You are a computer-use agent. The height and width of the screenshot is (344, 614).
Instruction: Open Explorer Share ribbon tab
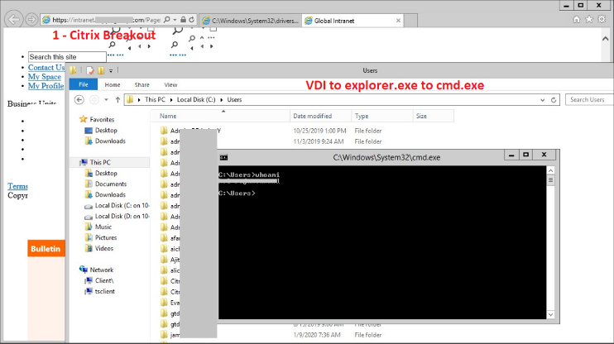[x=142, y=84]
